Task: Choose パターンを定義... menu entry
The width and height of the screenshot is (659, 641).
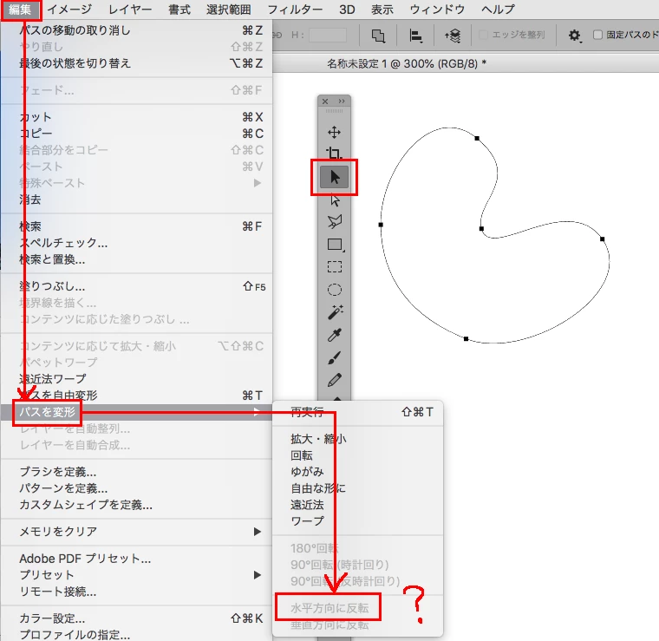Action: [x=137, y=488]
